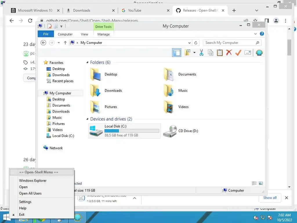Open the Downloads folder in Folders group
This screenshot has width=297, height=223.
click(106, 91)
